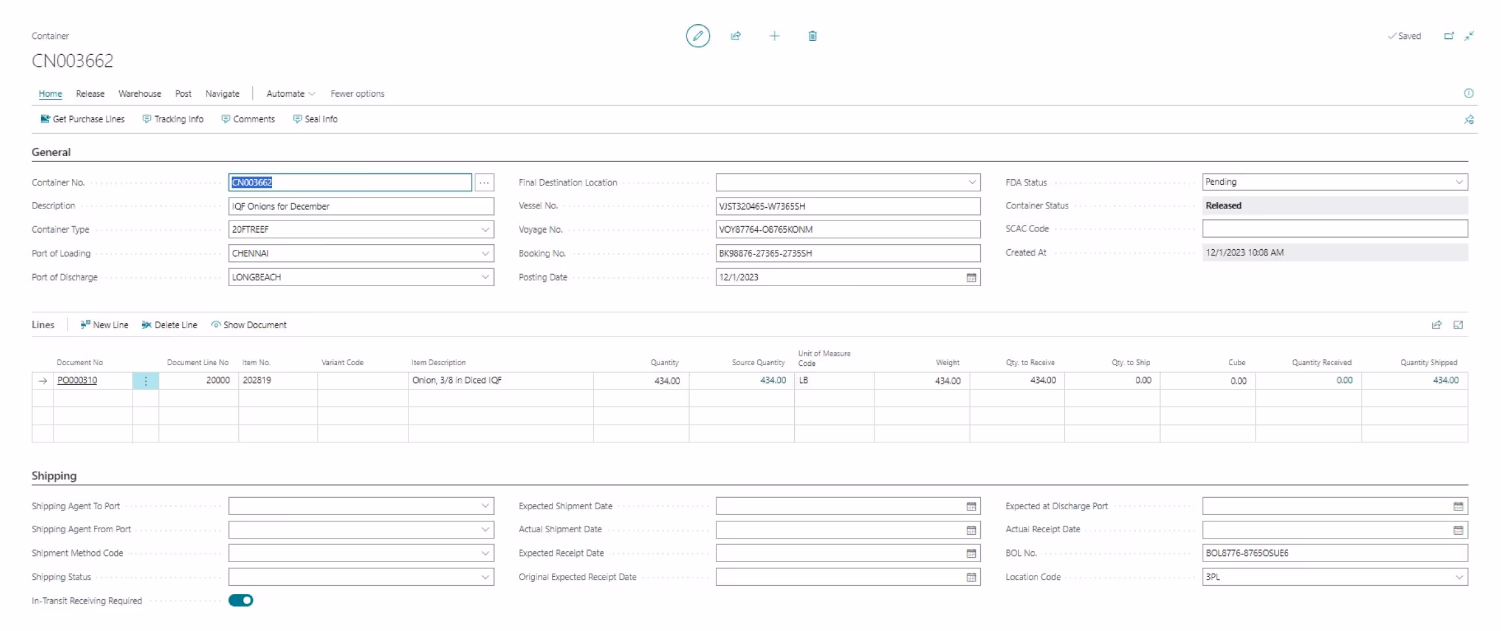Expand Container Type dropdown

tap(485, 229)
